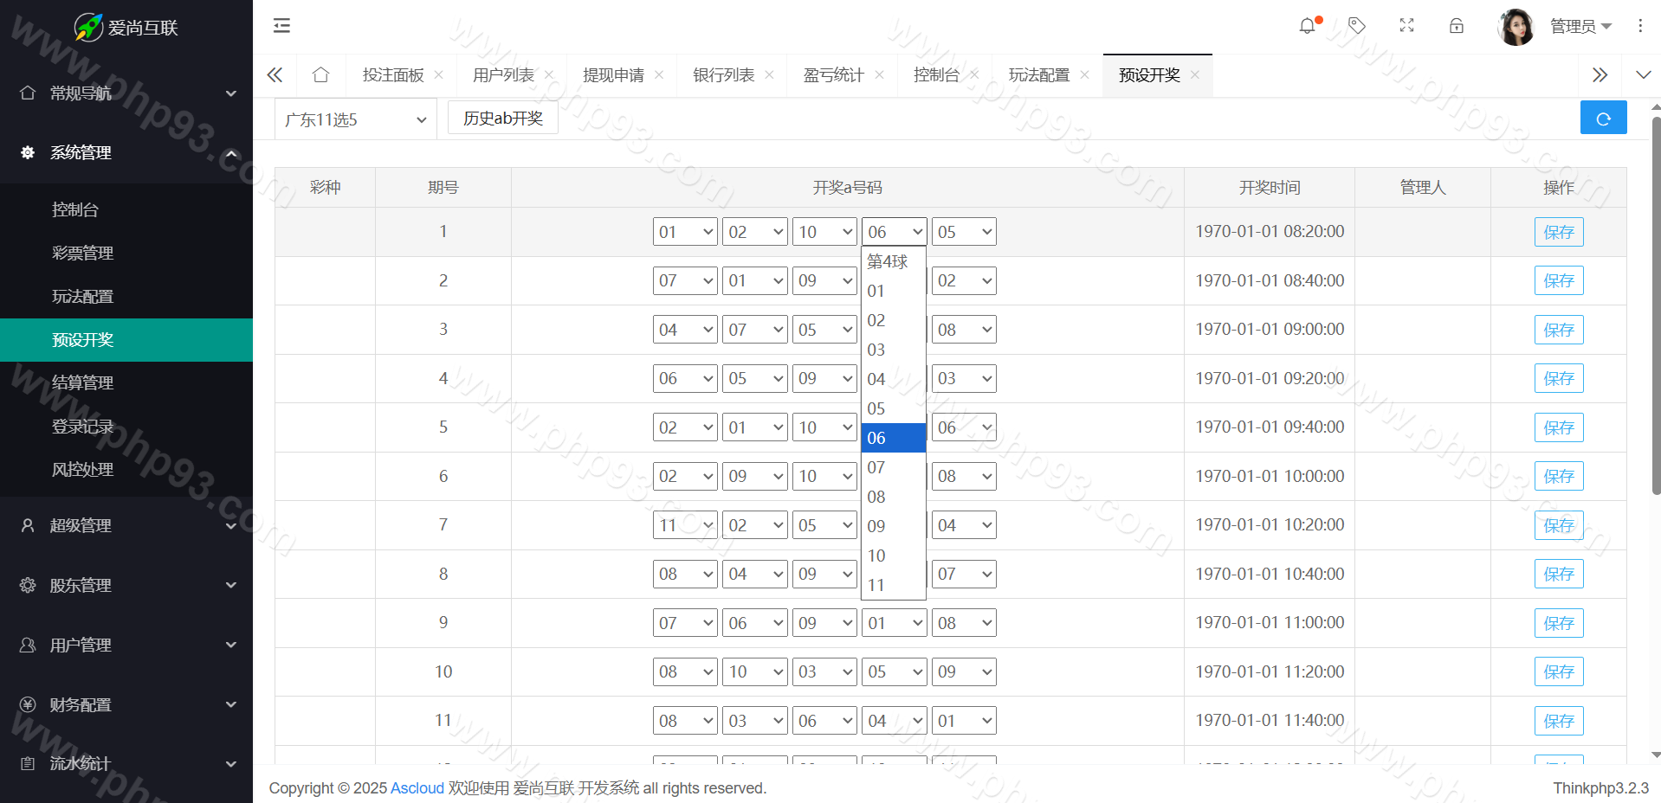Enter fullscreen using the expand icon
1661x803 pixels.
point(1406,26)
